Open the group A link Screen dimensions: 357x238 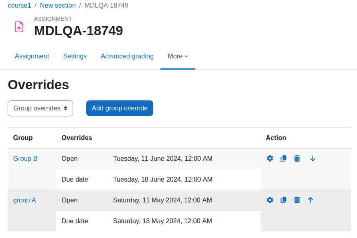(24, 200)
